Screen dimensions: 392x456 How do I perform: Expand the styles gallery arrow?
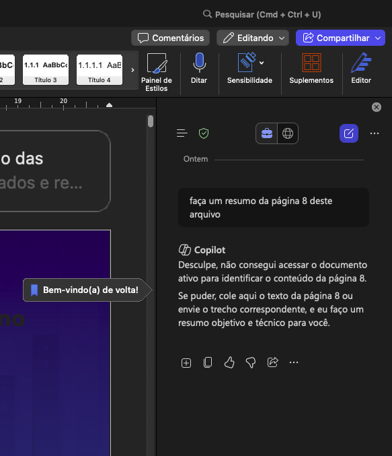[x=132, y=70]
